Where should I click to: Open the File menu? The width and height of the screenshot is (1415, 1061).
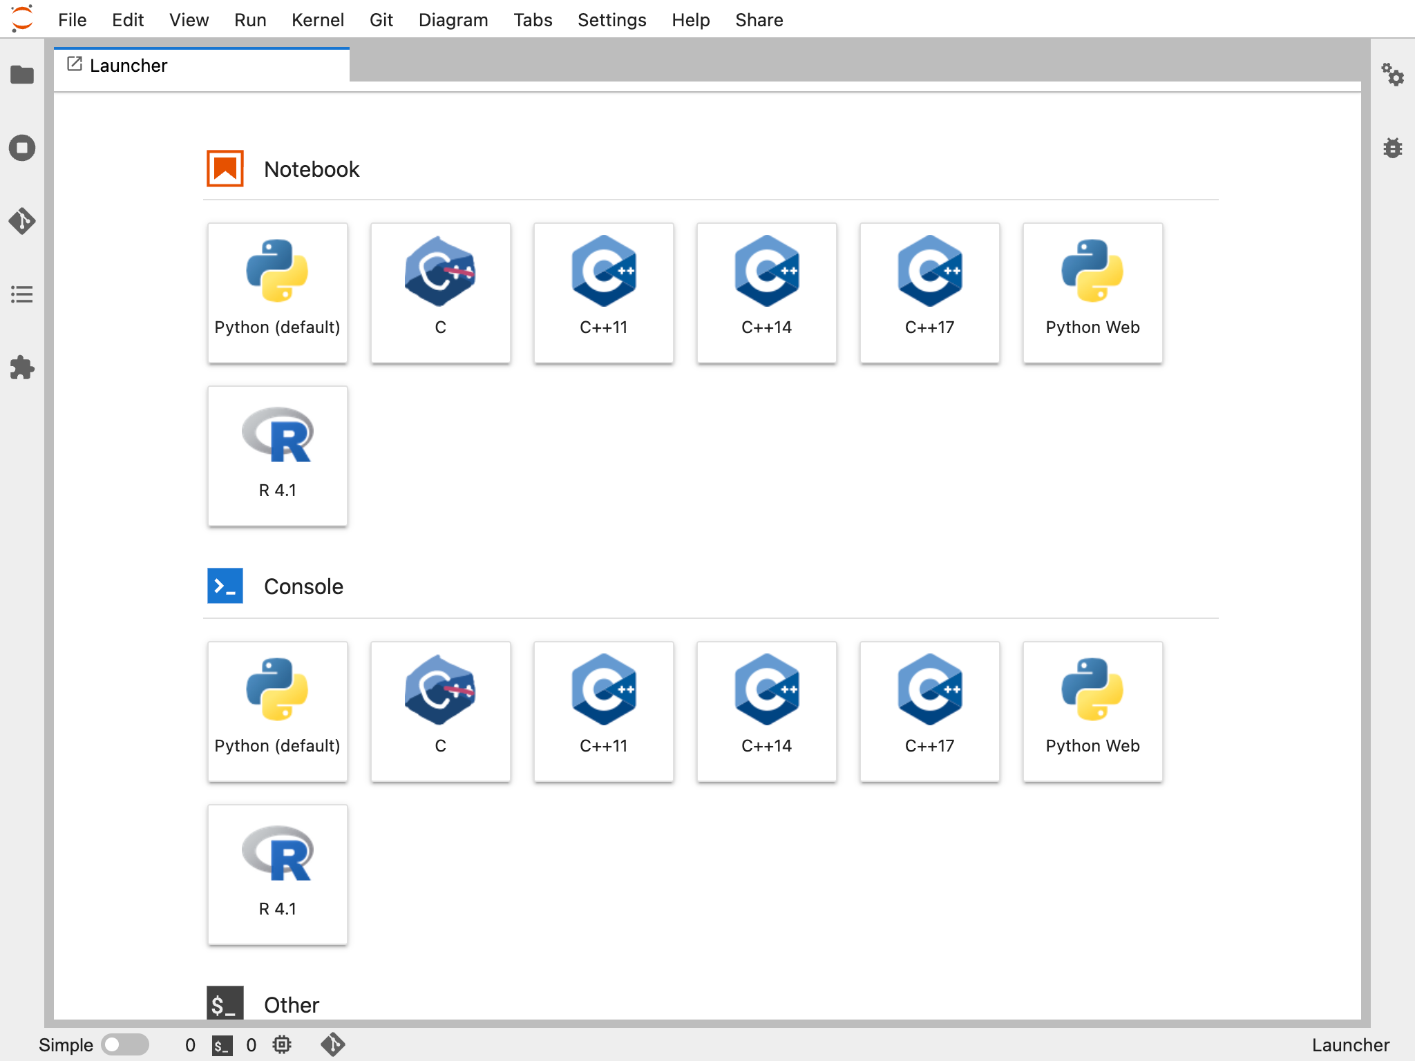tap(73, 20)
